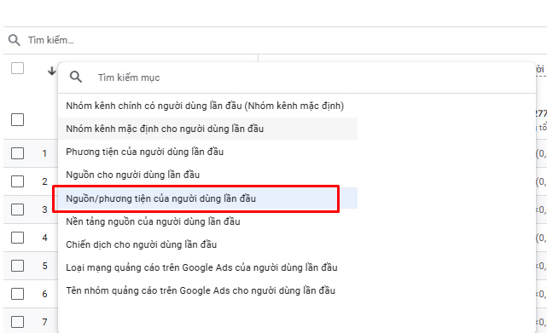Tick the checkbox for row 6
The height and width of the screenshot is (333, 547).
[17, 294]
